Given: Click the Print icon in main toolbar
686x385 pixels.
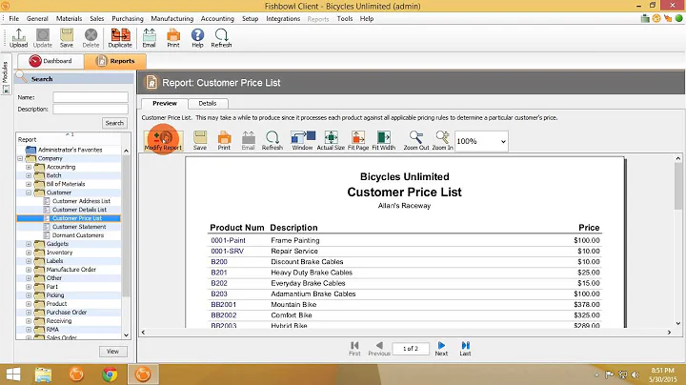Looking at the screenshot, I should 173,38.
